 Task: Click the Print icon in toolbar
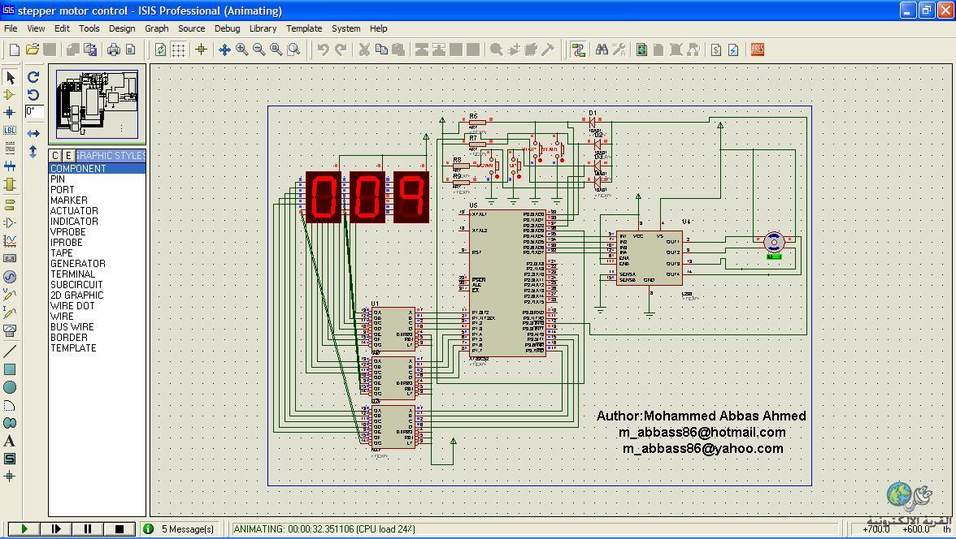point(114,50)
